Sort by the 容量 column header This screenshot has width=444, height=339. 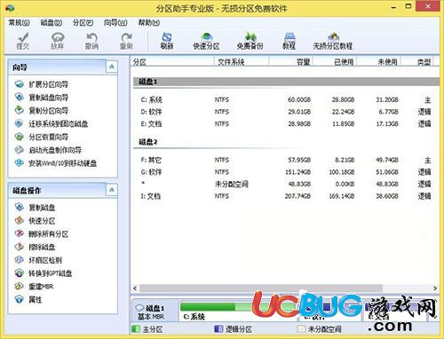tap(291, 62)
